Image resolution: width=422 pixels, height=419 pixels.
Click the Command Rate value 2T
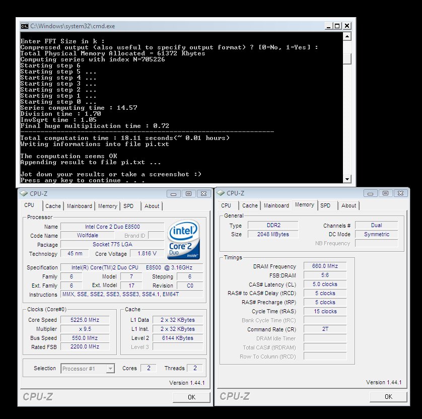pyautogui.click(x=325, y=329)
